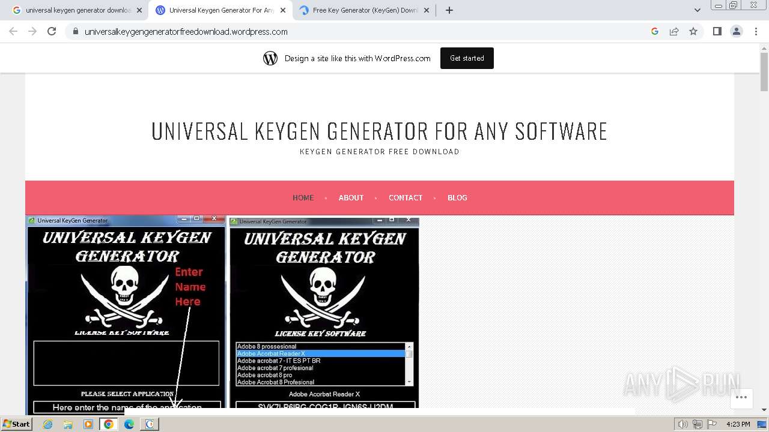Open Microsoft Edge taskbar icon

(x=129, y=424)
